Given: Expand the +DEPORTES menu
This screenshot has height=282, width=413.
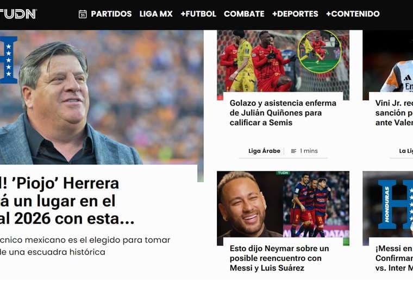Looking at the screenshot, I should click(295, 14).
